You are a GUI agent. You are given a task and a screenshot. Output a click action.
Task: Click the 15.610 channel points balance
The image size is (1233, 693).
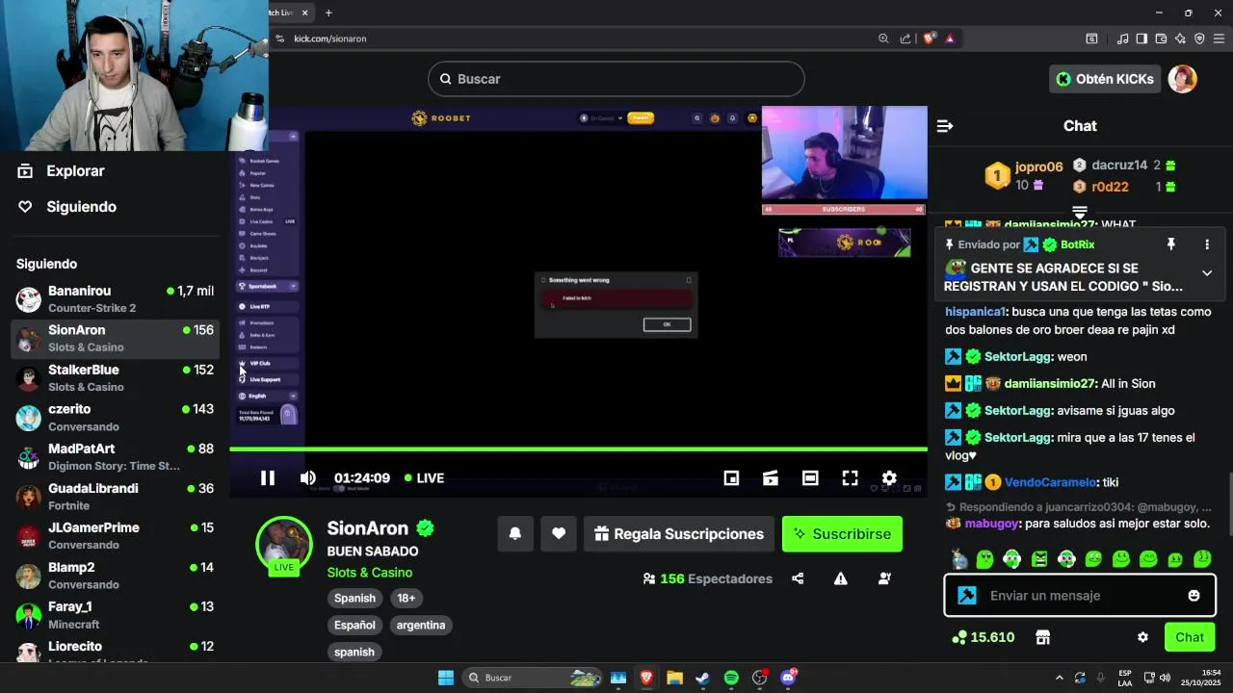(983, 637)
